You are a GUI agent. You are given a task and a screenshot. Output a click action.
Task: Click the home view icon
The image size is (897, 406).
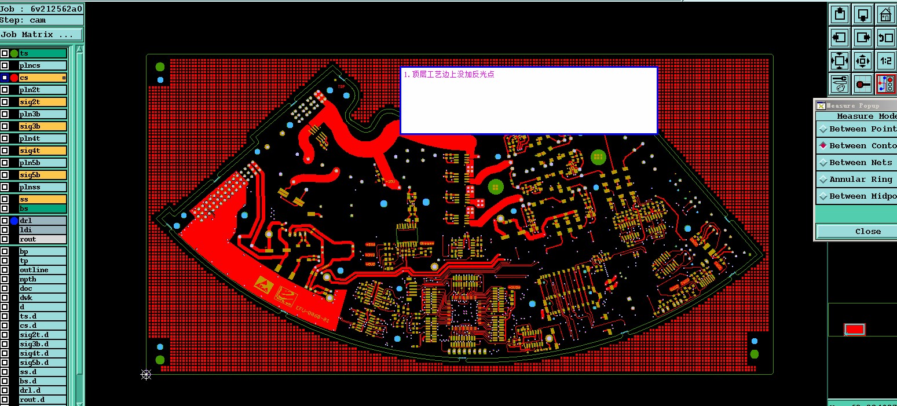[x=886, y=14]
